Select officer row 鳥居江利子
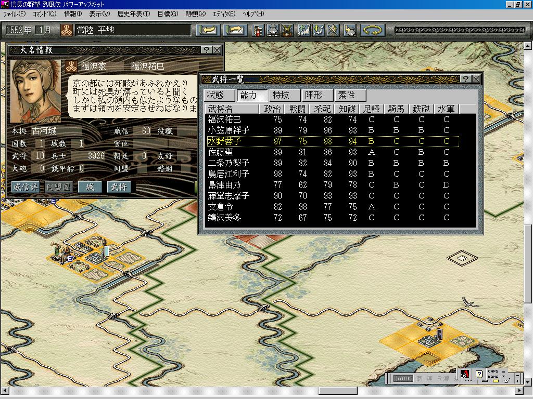533x399 pixels. pos(333,174)
